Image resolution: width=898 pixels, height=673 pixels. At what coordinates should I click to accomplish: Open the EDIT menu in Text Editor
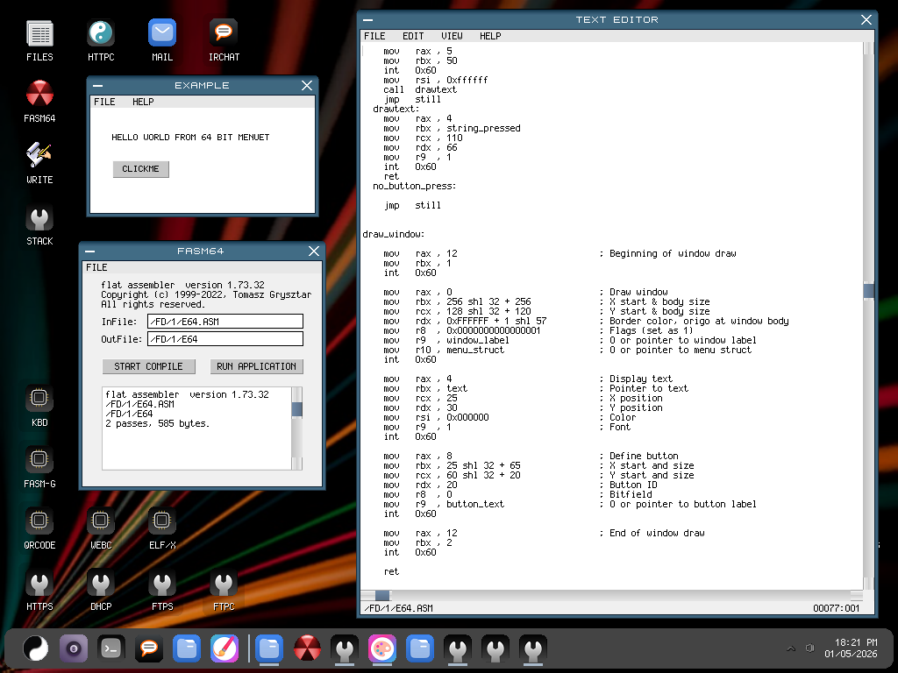pos(413,36)
